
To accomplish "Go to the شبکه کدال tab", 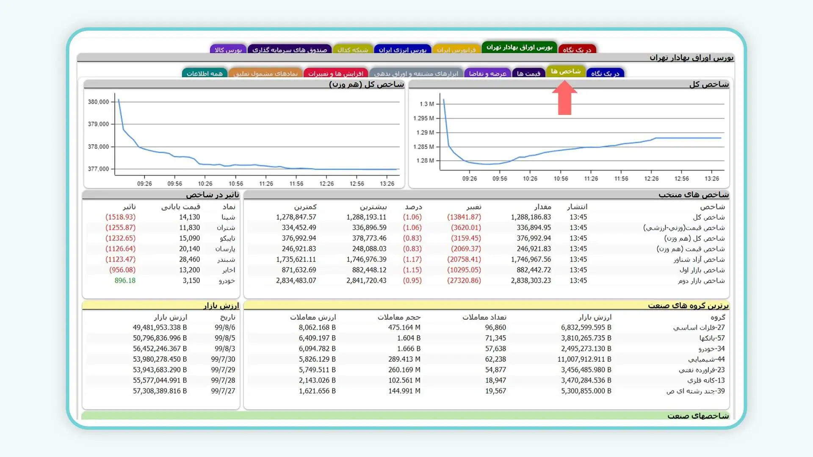I will pos(353,50).
